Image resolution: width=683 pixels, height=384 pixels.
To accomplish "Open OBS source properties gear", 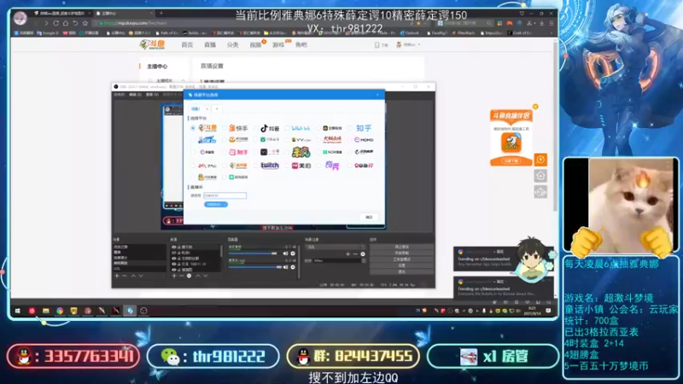I will point(189,276).
